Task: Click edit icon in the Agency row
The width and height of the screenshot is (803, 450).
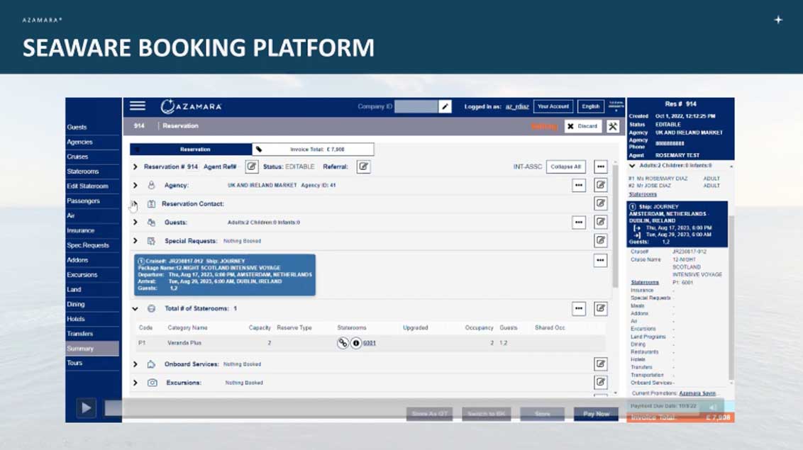Action: click(x=601, y=185)
